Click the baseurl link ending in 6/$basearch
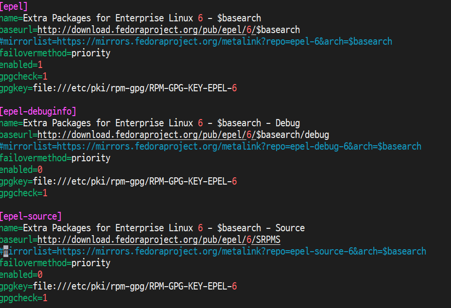451x308 pixels. coord(169,30)
